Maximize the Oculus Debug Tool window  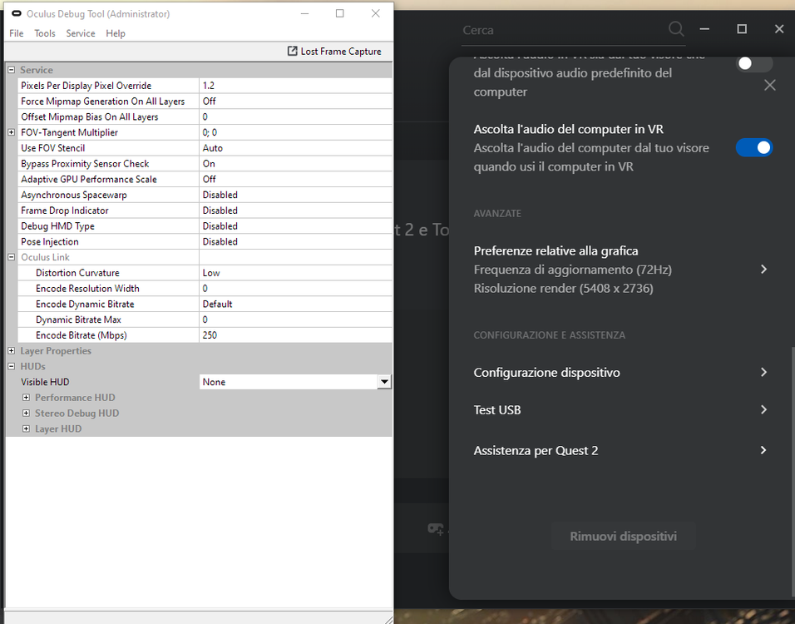[x=339, y=13]
